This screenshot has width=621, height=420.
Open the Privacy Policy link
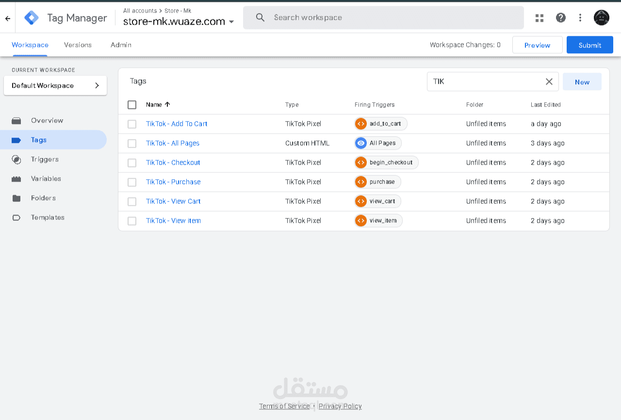(x=340, y=406)
